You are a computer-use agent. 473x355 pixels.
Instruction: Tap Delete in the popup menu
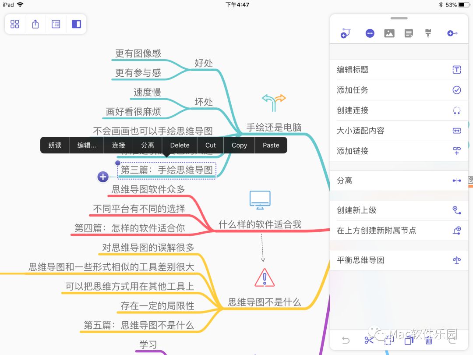tap(180, 145)
